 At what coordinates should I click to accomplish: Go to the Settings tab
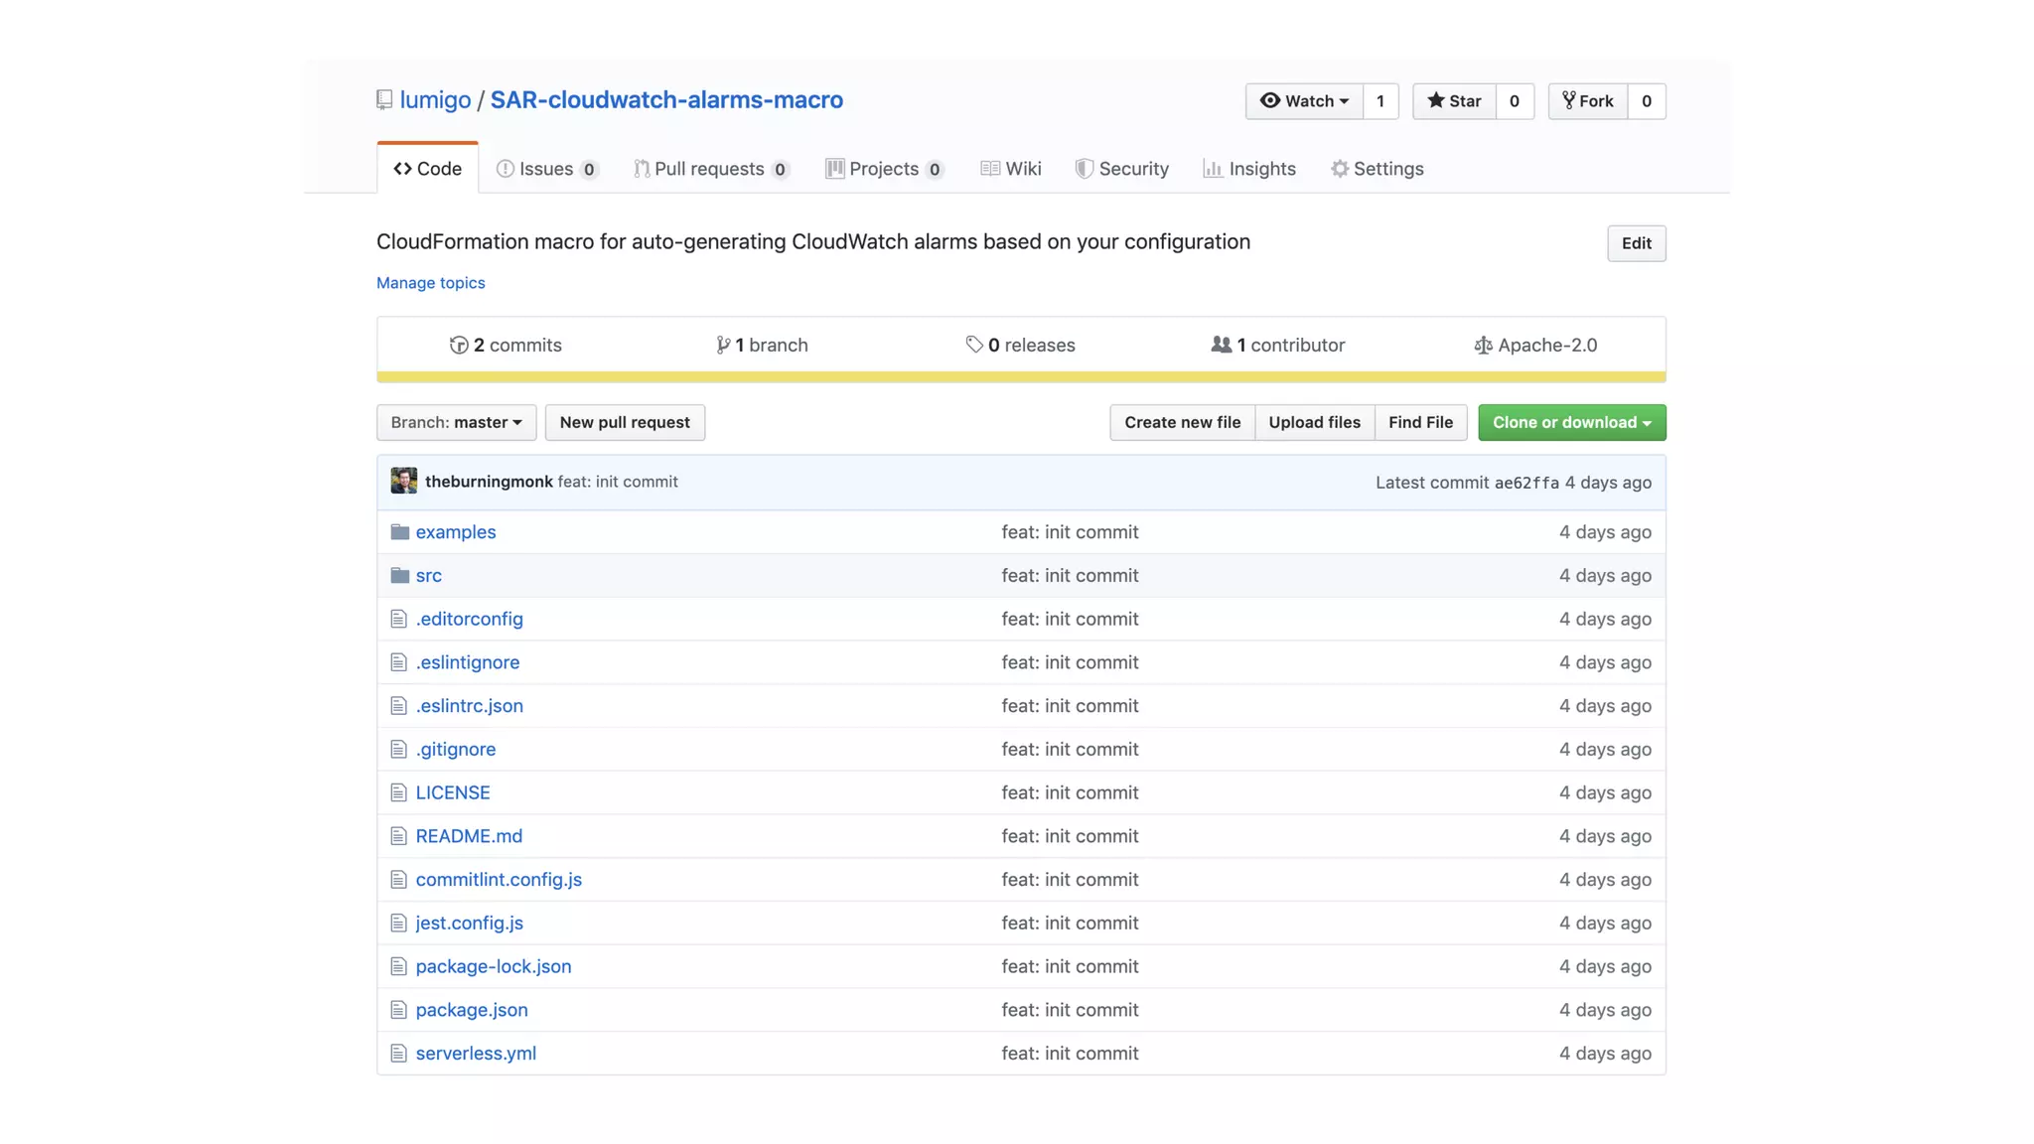[1377, 169]
